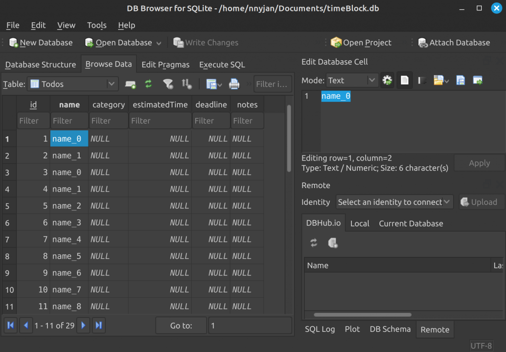Click the Open Project toolbar button
This screenshot has width=506, height=352.
pyautogui.click(x=361, y=42)
